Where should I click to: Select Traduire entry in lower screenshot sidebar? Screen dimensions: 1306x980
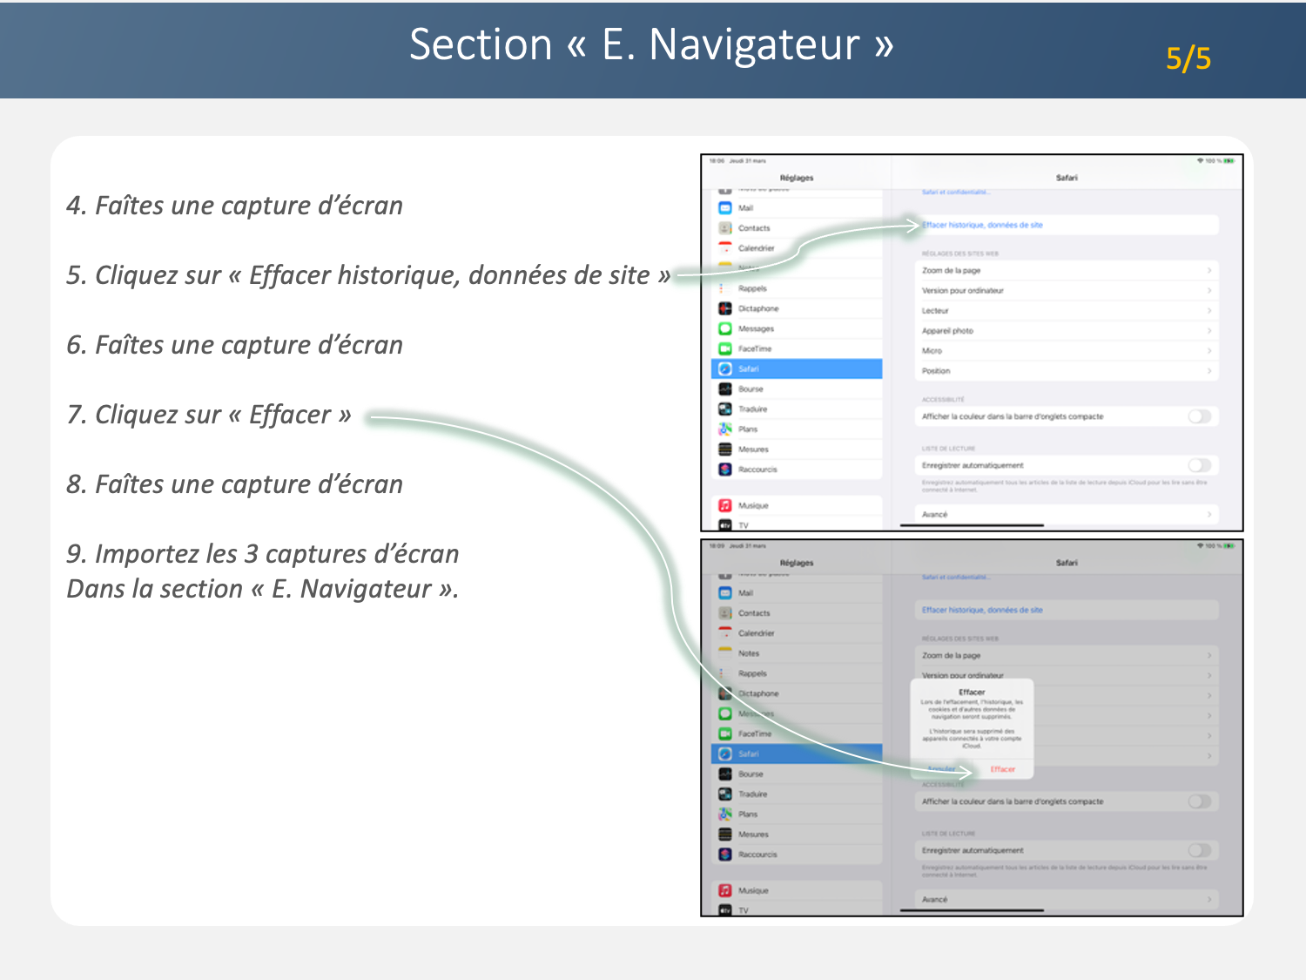tap(753, 794)
